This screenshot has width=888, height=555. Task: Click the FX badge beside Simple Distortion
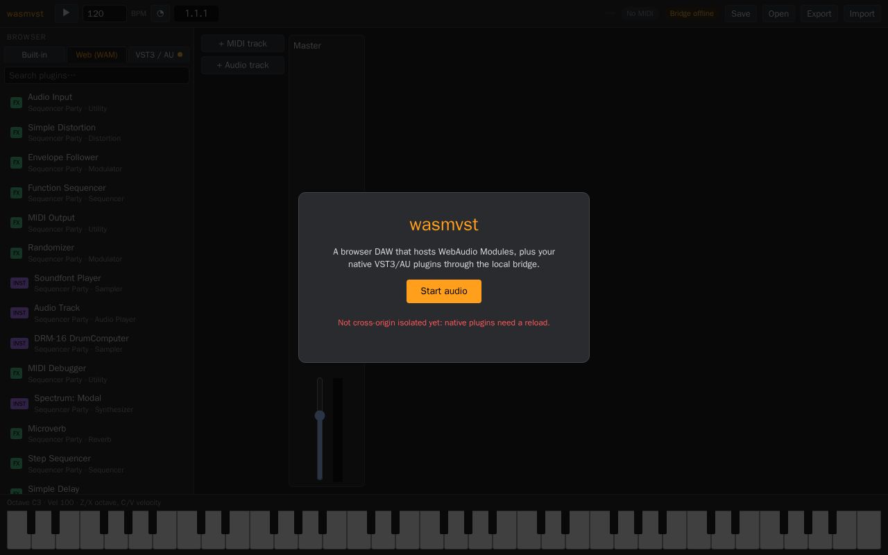[17, 133]
